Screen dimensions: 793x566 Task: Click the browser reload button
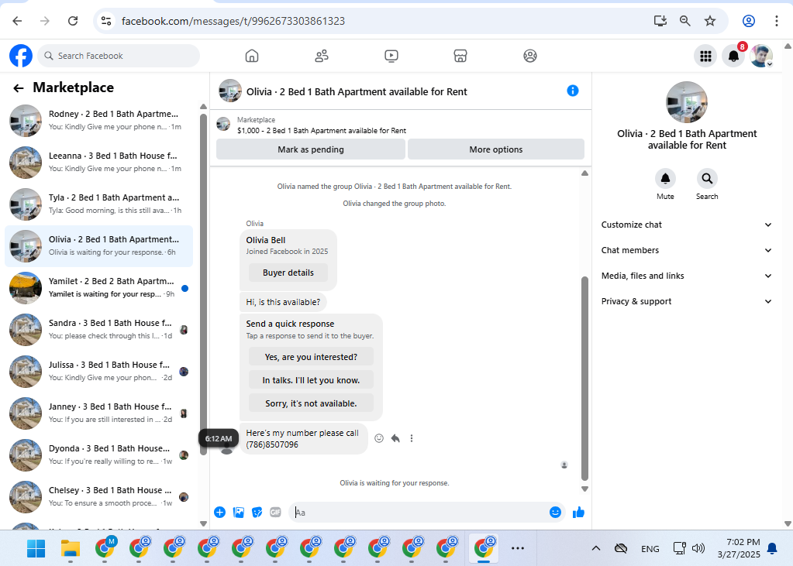73,21
